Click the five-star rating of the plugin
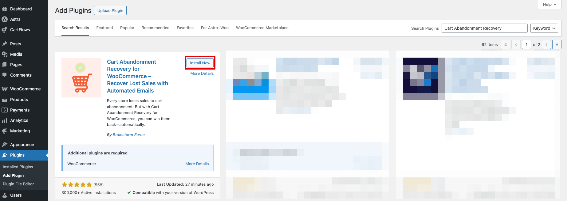This screenshot has width=567, height=201. tap(77, 184)
